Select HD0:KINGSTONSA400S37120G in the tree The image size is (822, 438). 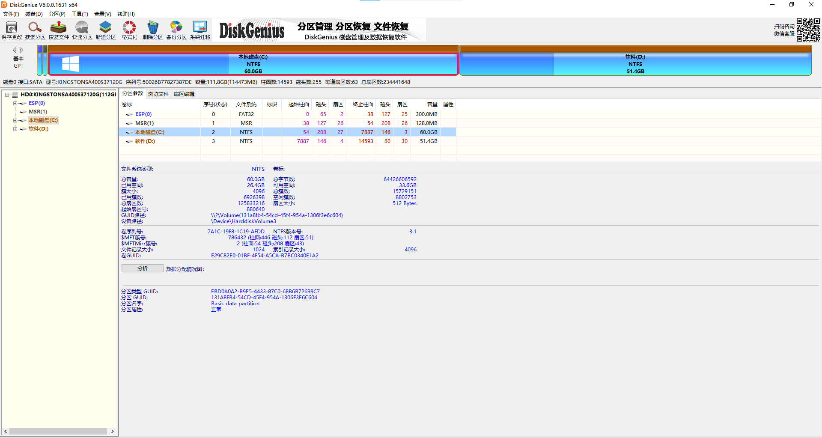68,95
